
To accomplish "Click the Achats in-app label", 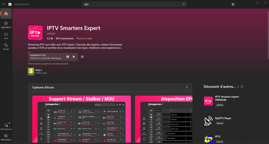I will click(41, 73).
